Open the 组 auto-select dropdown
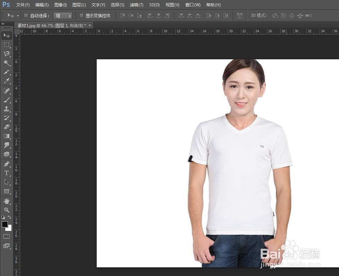 (63, 16)
